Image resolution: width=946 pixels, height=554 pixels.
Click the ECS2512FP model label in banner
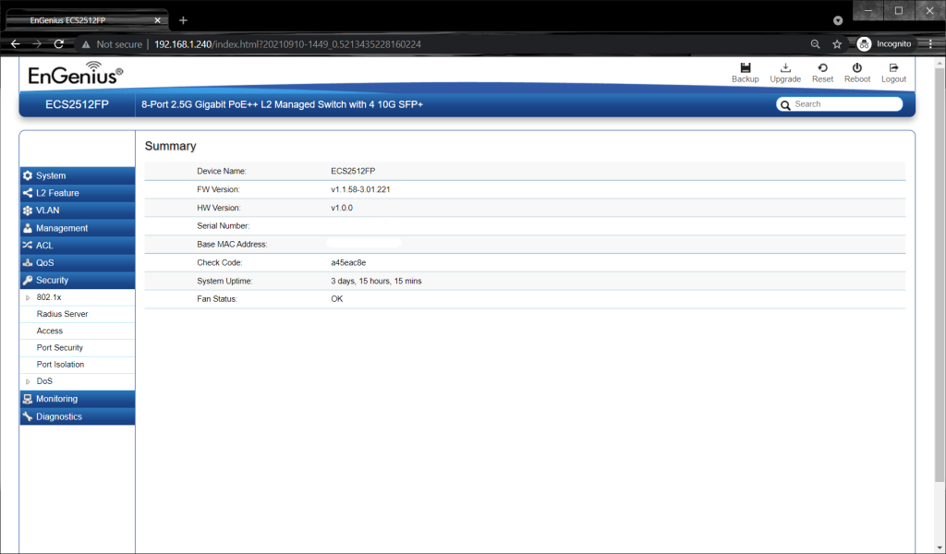pyautogui.click(x=78, y=104)
